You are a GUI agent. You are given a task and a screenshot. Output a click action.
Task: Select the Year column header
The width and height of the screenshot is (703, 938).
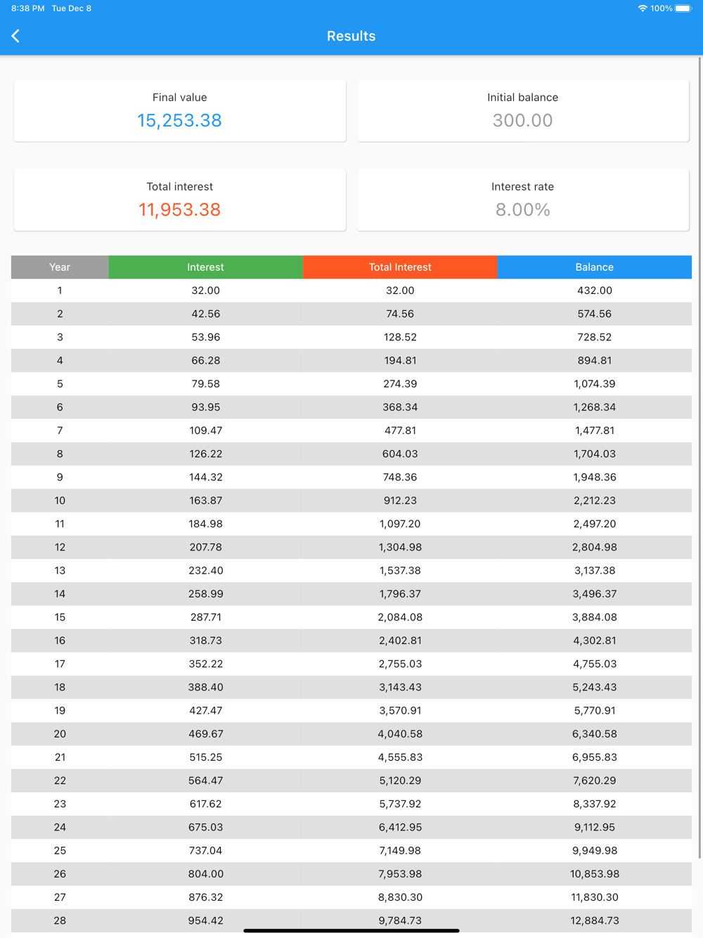[60, 267]
